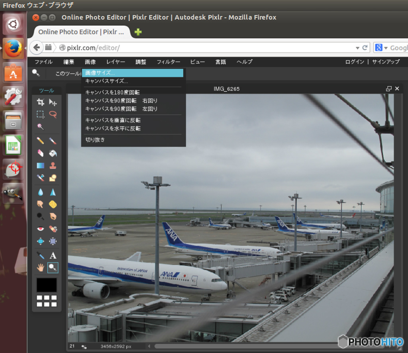Select the Spot Heal bandage tool
The image size is (408, 353).
[x=53, y=229]
